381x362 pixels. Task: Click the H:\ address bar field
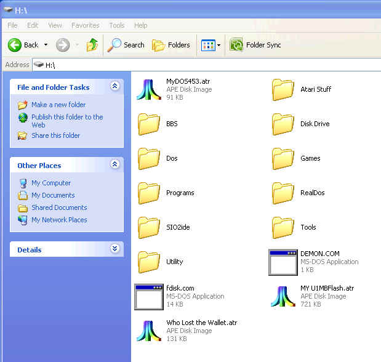pos(207,65)
